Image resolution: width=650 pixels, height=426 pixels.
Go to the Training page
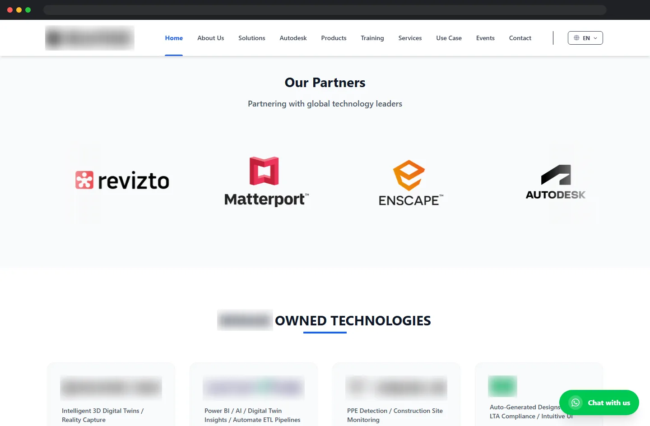tap(372, 38)
